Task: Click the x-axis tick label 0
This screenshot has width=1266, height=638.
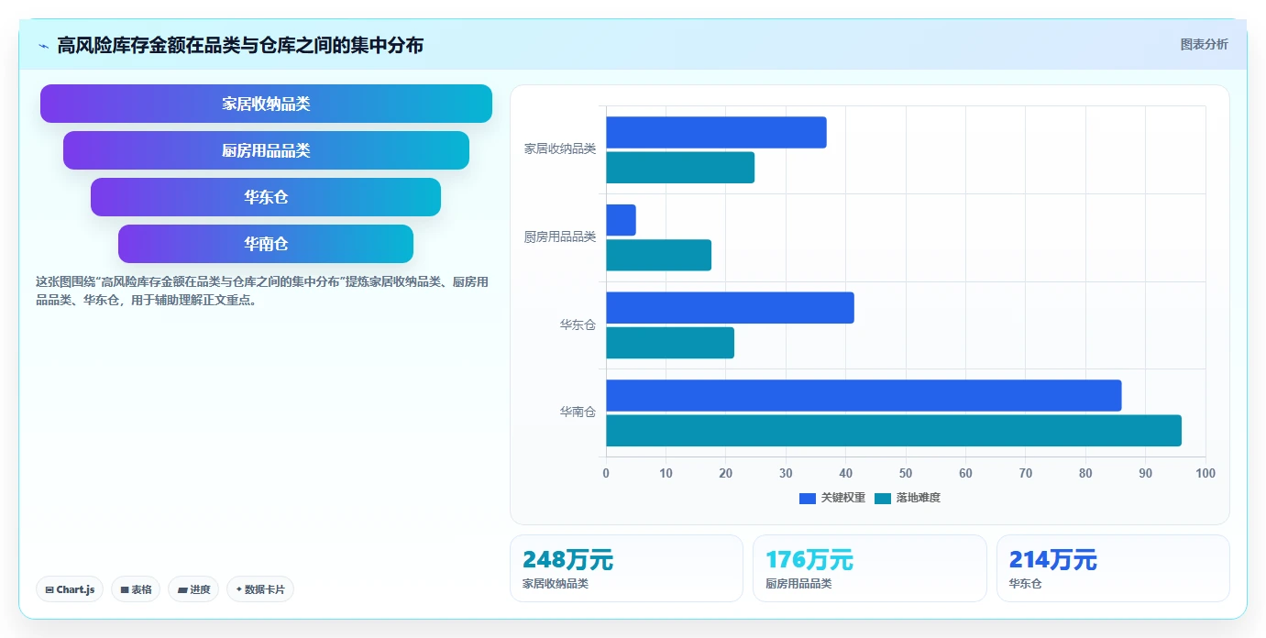Action: point(606,473)
